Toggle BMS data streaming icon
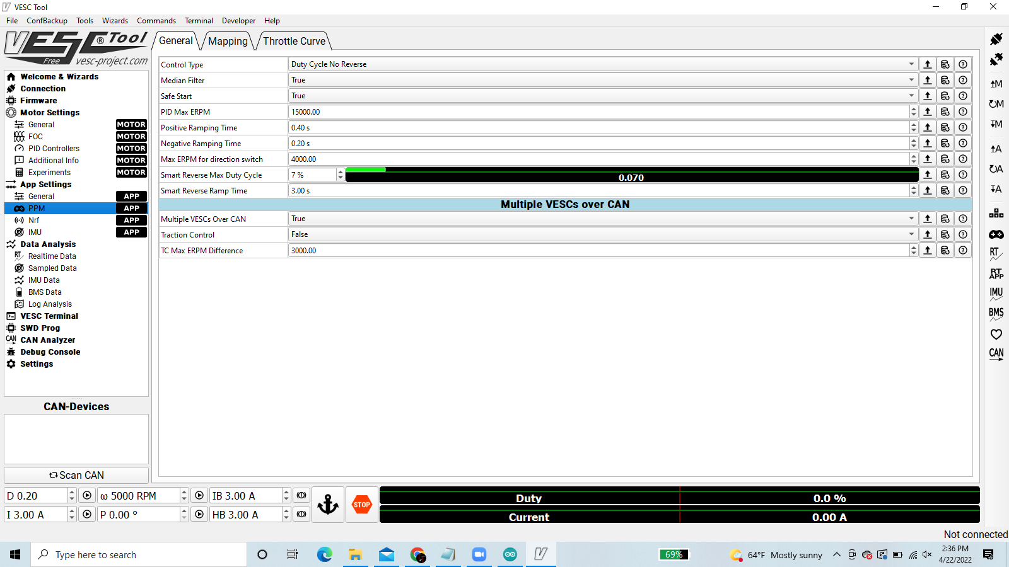 pos(996,314)
